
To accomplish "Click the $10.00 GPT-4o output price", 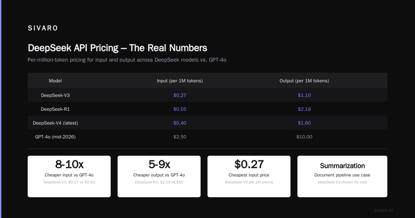I will tap(304, 137).
